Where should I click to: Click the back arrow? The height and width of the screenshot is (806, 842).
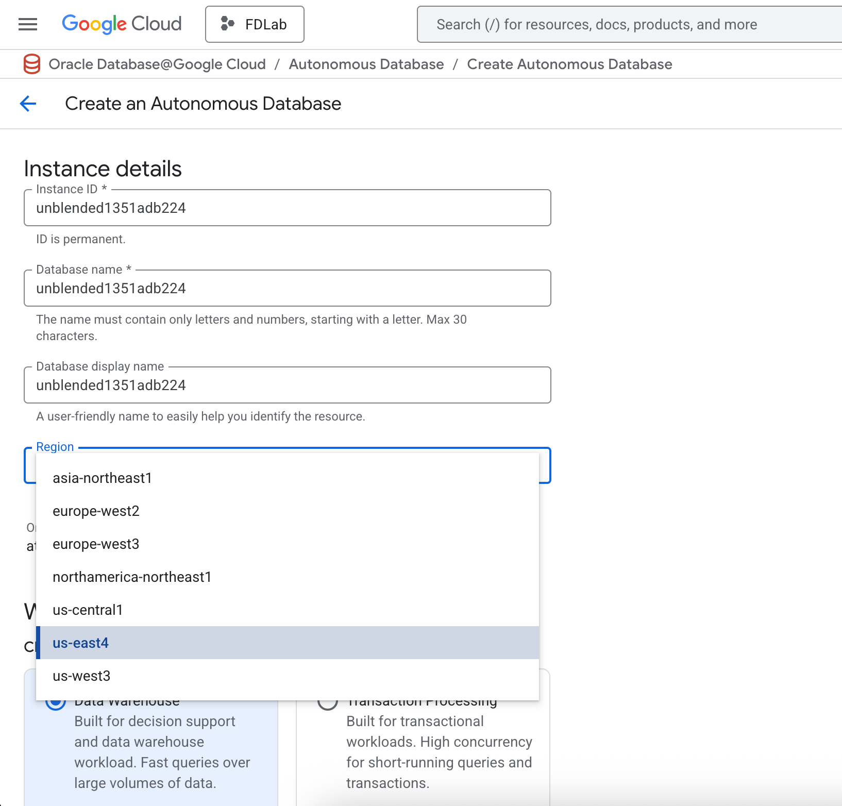tap(28, 104)
